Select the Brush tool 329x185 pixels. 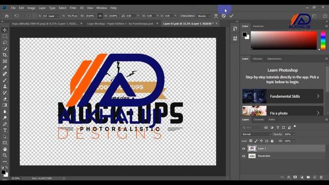pos(5,80)
